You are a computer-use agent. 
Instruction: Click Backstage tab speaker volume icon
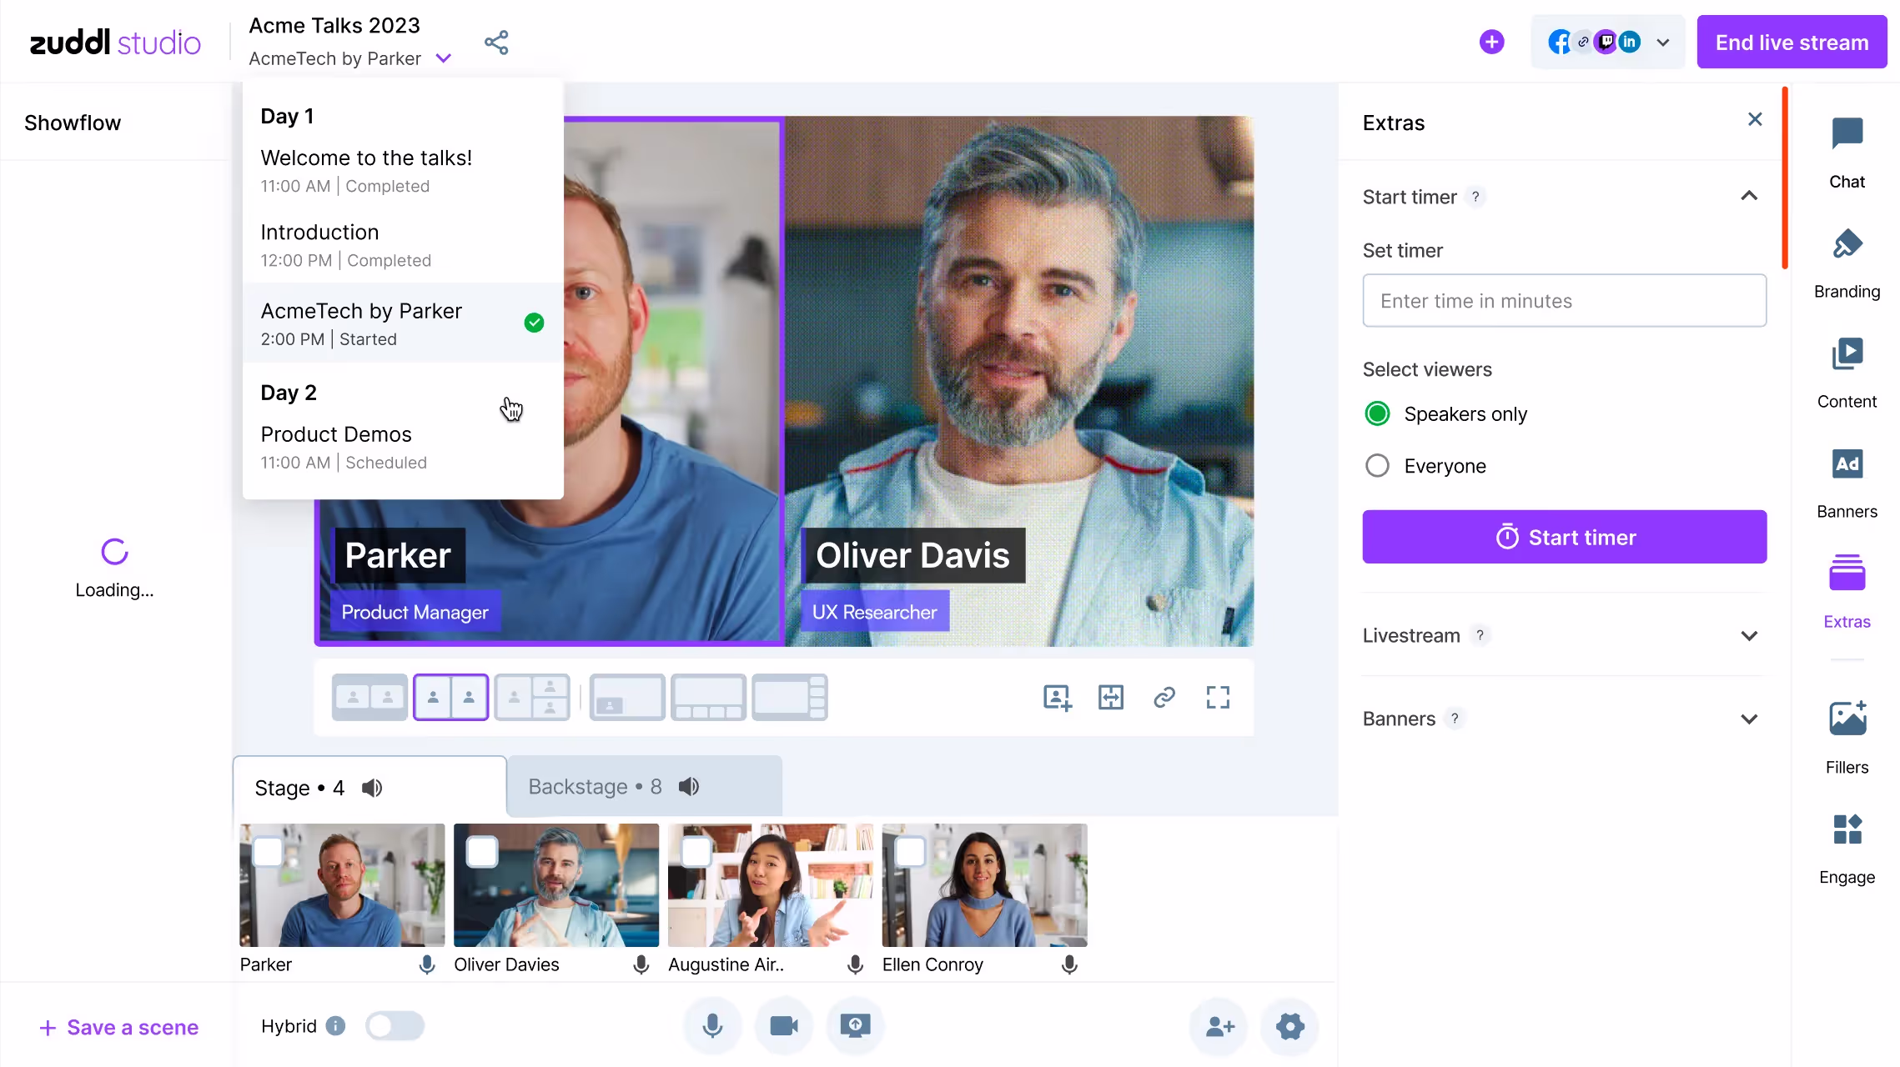click(689, 786)
